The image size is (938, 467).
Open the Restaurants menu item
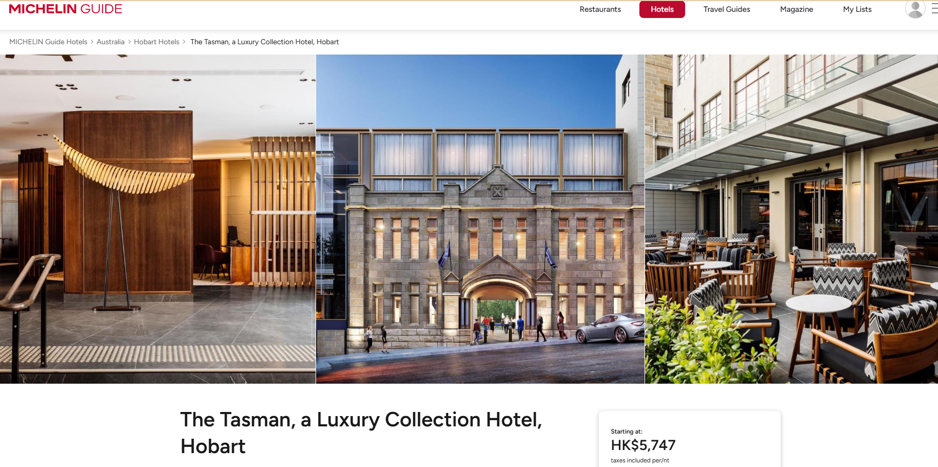click(600, 9)
